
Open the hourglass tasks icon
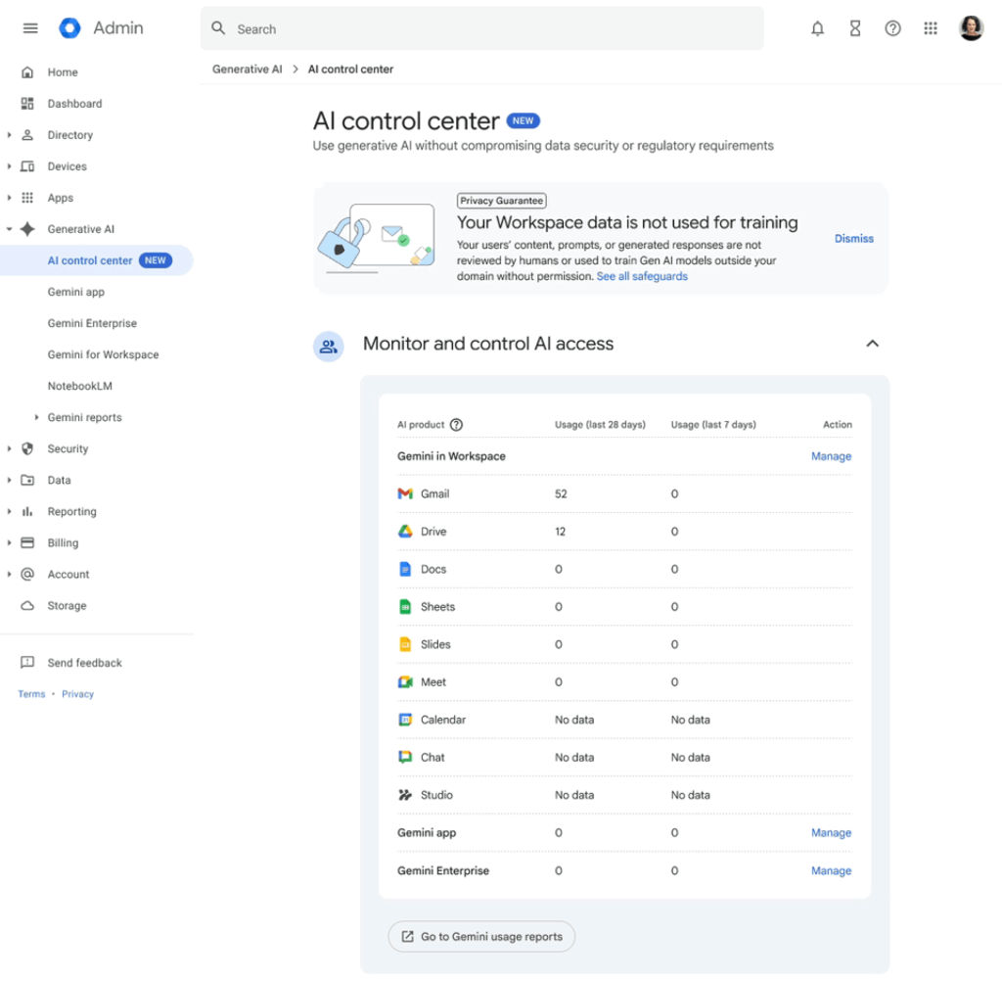point(855,28)
